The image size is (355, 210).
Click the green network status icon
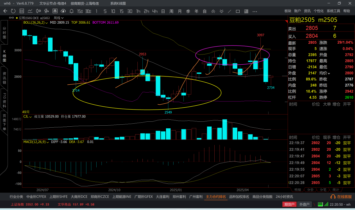320,204
